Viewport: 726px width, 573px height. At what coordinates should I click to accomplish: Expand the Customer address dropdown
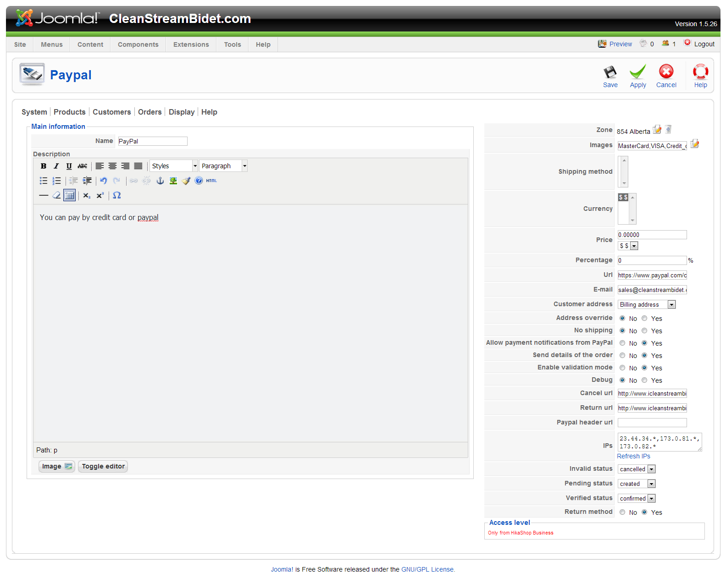(x=647, y=304)
